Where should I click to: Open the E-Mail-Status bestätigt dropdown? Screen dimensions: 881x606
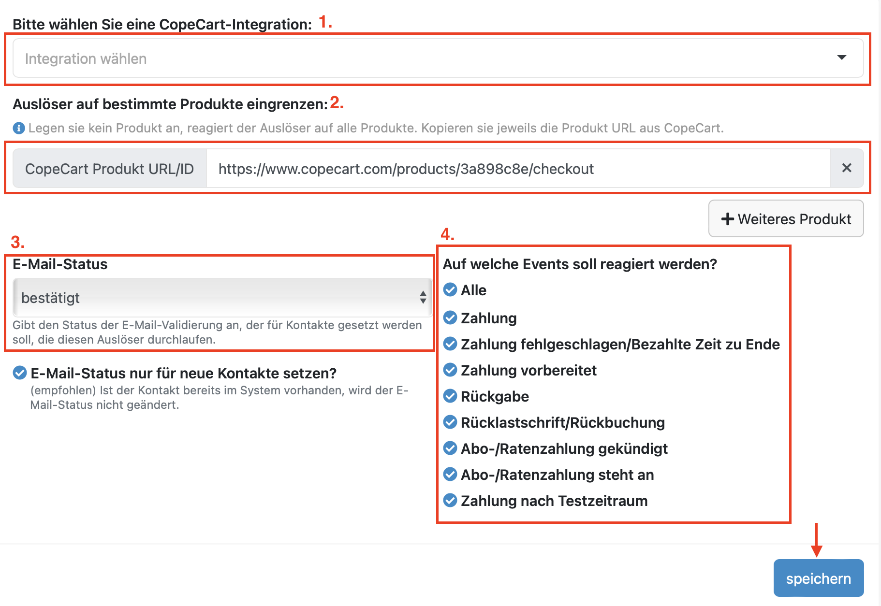point(222,297)
